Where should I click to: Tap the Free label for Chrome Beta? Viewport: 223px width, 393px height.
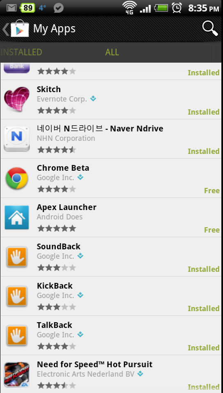[212, 191]
